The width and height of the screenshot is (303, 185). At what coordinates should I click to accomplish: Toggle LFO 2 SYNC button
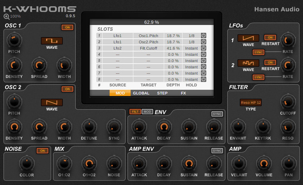259,77
